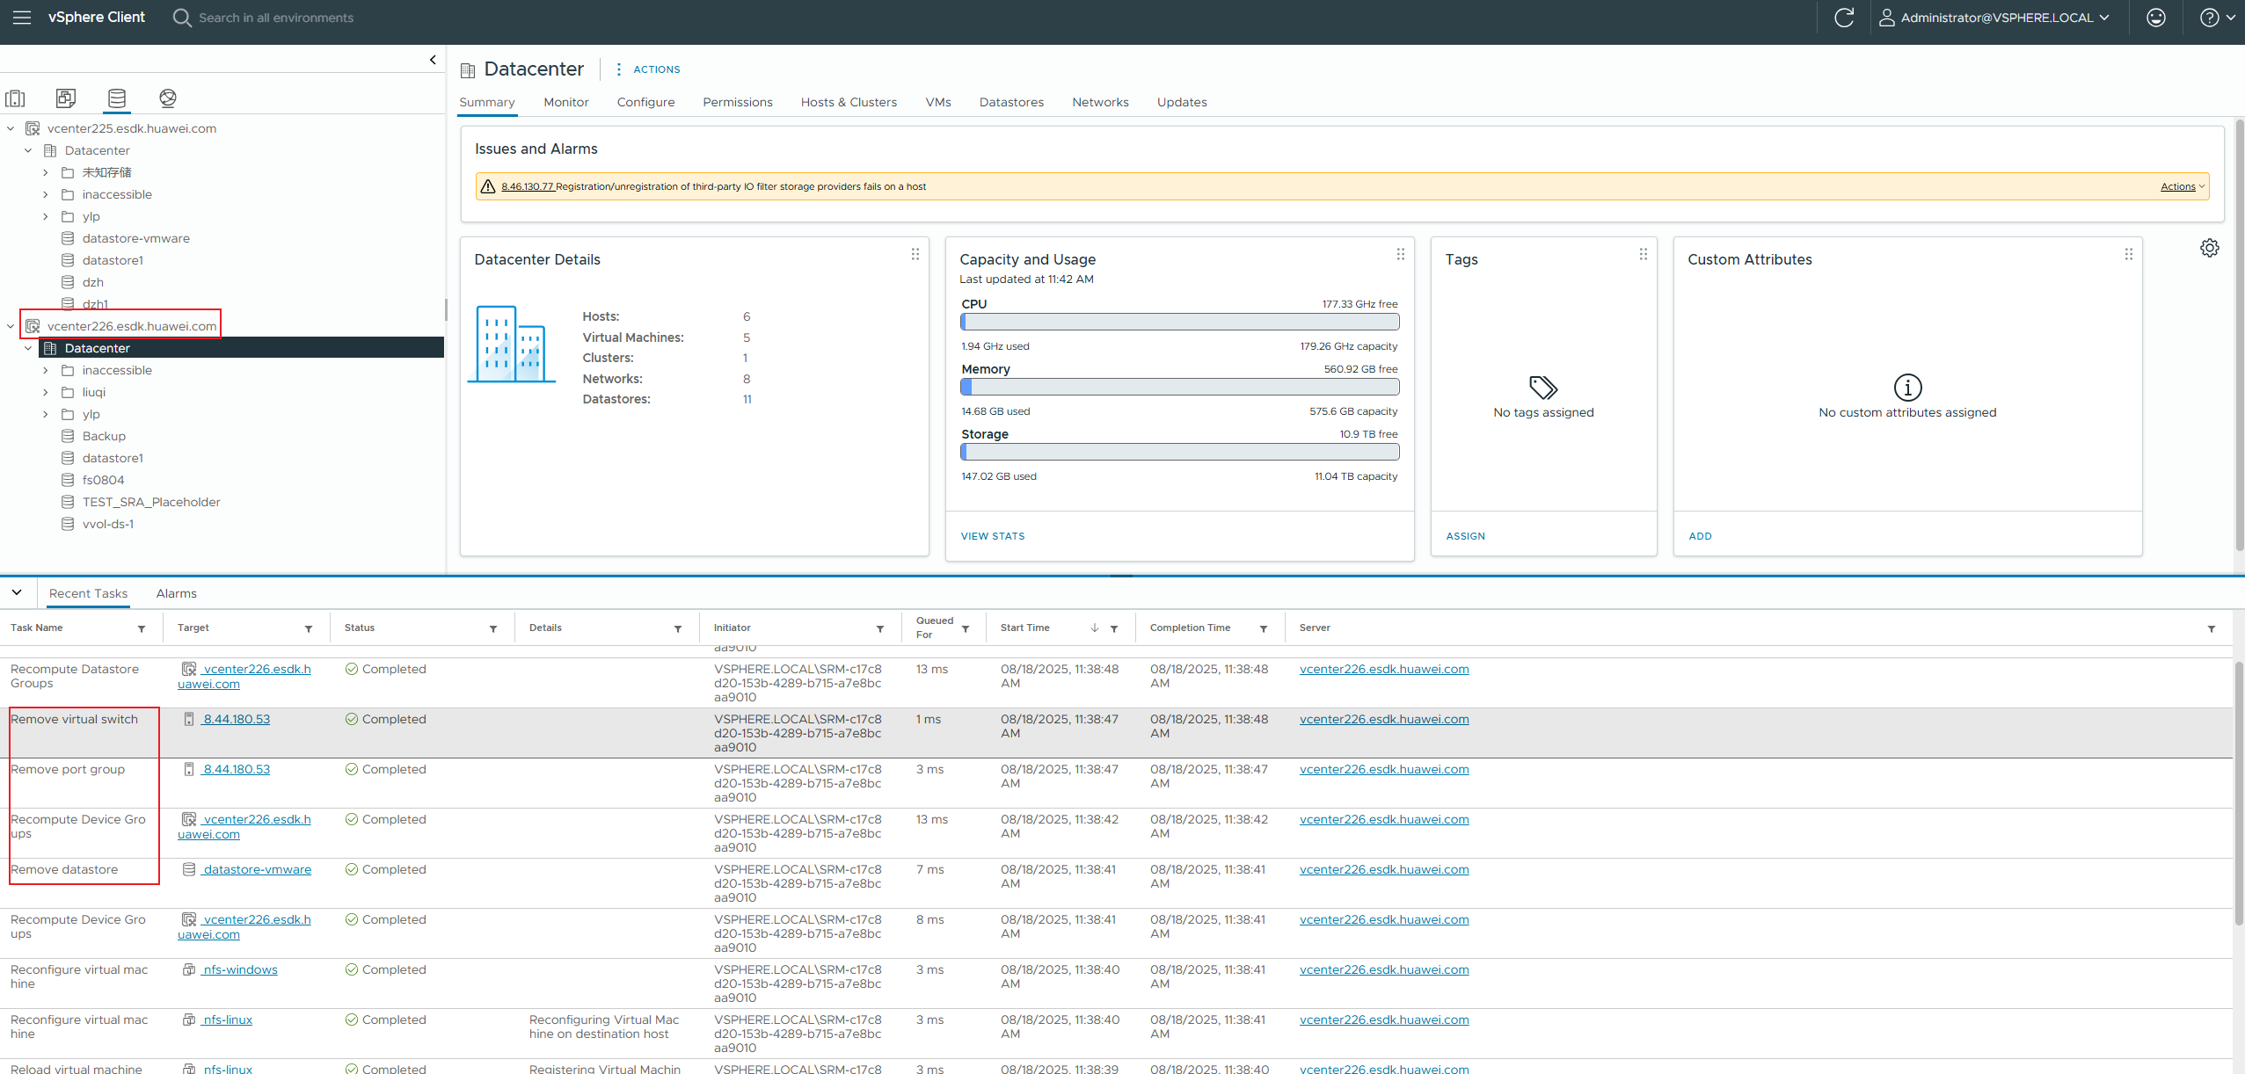Collapse the left navigation pane arrow
This screenshot has width=2245, height=1074.
tap(433, 60)
